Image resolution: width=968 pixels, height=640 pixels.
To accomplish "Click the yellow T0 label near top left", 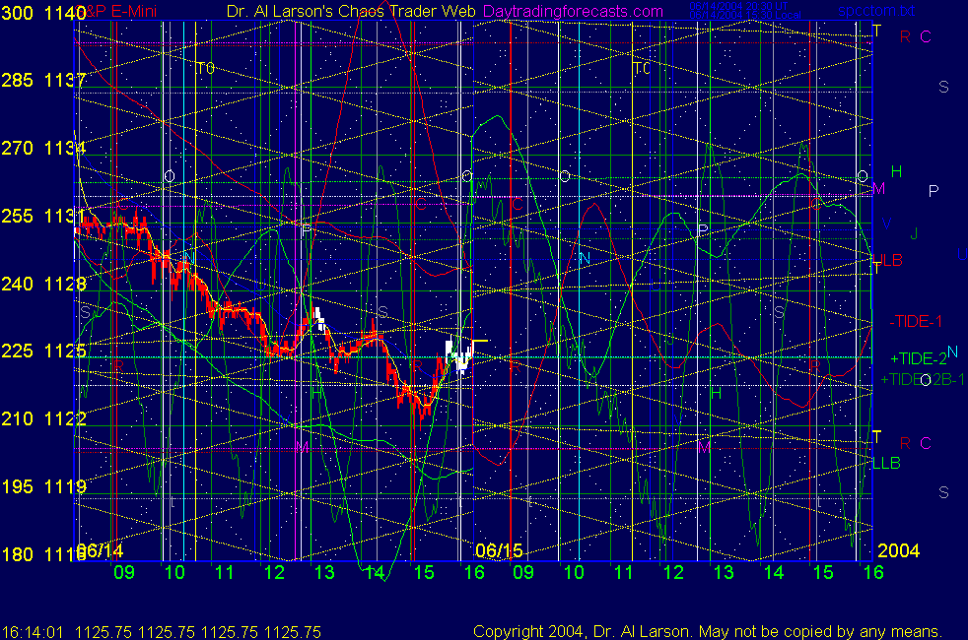I will pyautogui.click(x=205, y=69).
